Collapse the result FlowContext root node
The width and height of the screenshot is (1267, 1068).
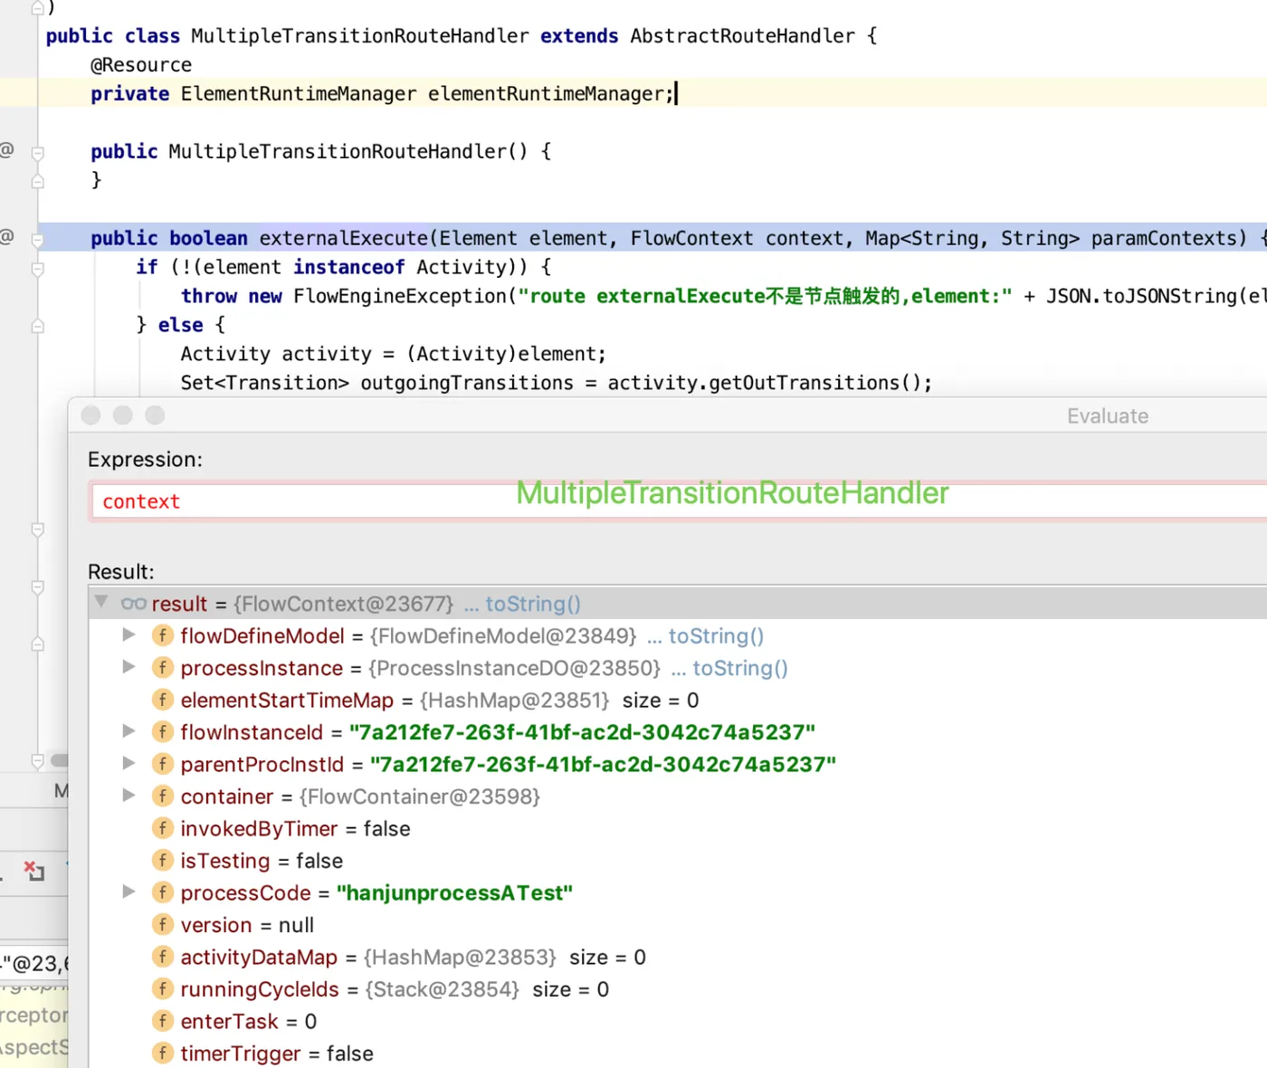tap(101, 602)
